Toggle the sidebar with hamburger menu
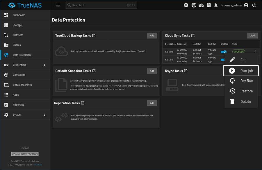The width and height of the screenshot is (262, 170). tap(58, 5)
